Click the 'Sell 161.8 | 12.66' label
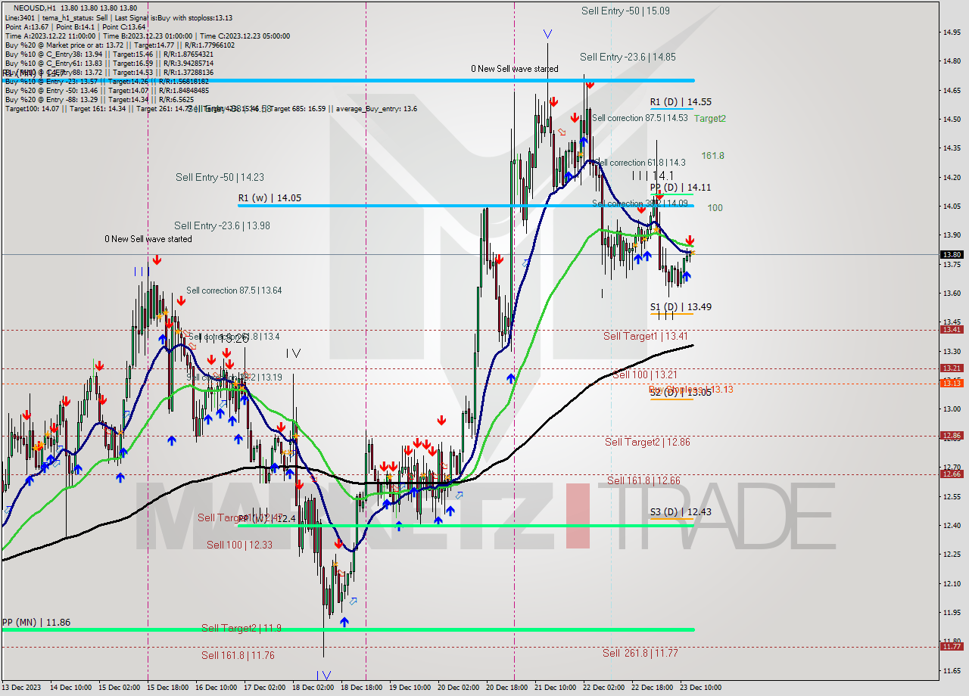 coord(643,480)
